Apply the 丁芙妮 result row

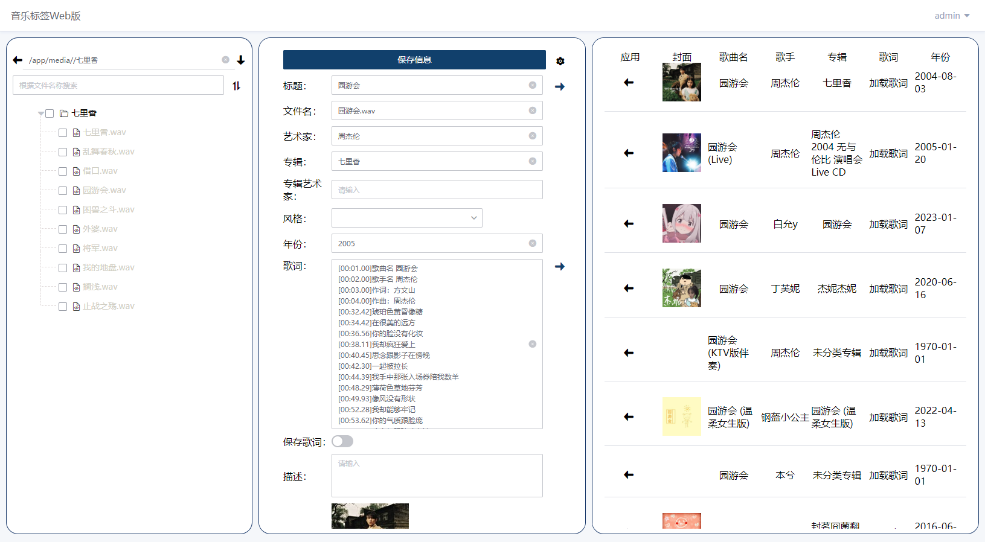(629, 288)
